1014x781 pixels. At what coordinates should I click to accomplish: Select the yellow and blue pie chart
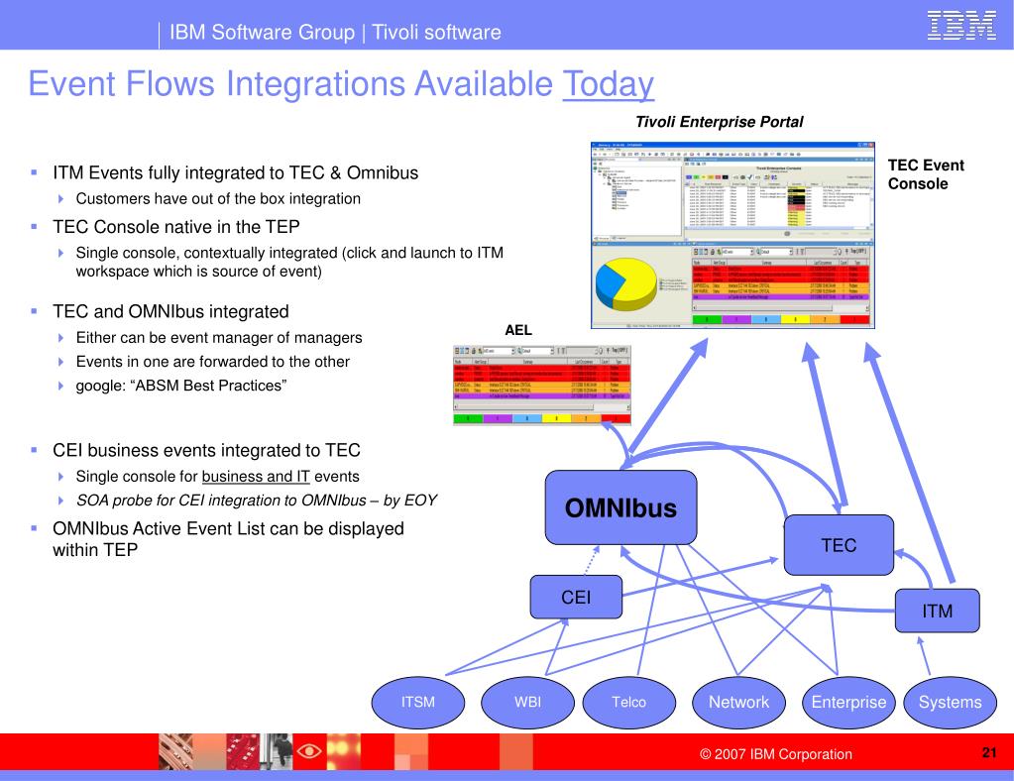(625, 283)
